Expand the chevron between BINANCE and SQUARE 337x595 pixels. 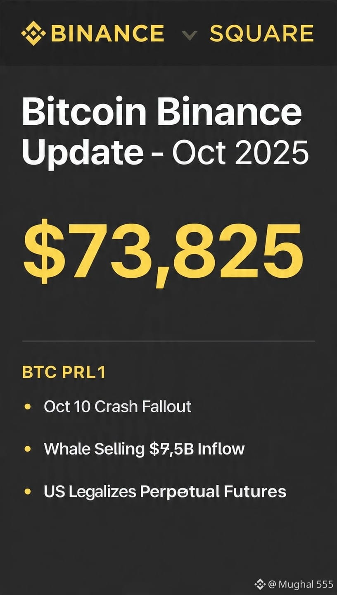190,36
